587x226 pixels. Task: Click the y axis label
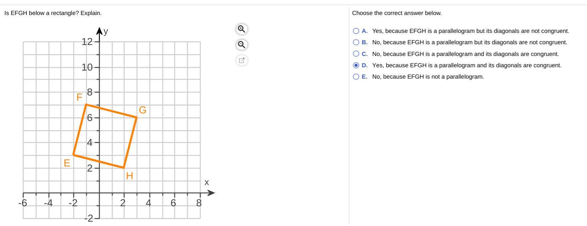click(x=106, y=31)
